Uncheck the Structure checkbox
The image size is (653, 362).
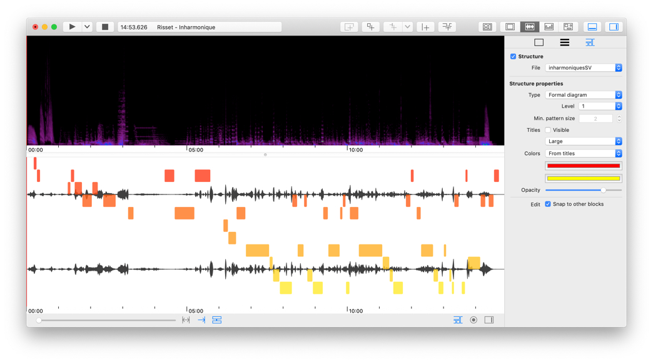pos(513,56)
